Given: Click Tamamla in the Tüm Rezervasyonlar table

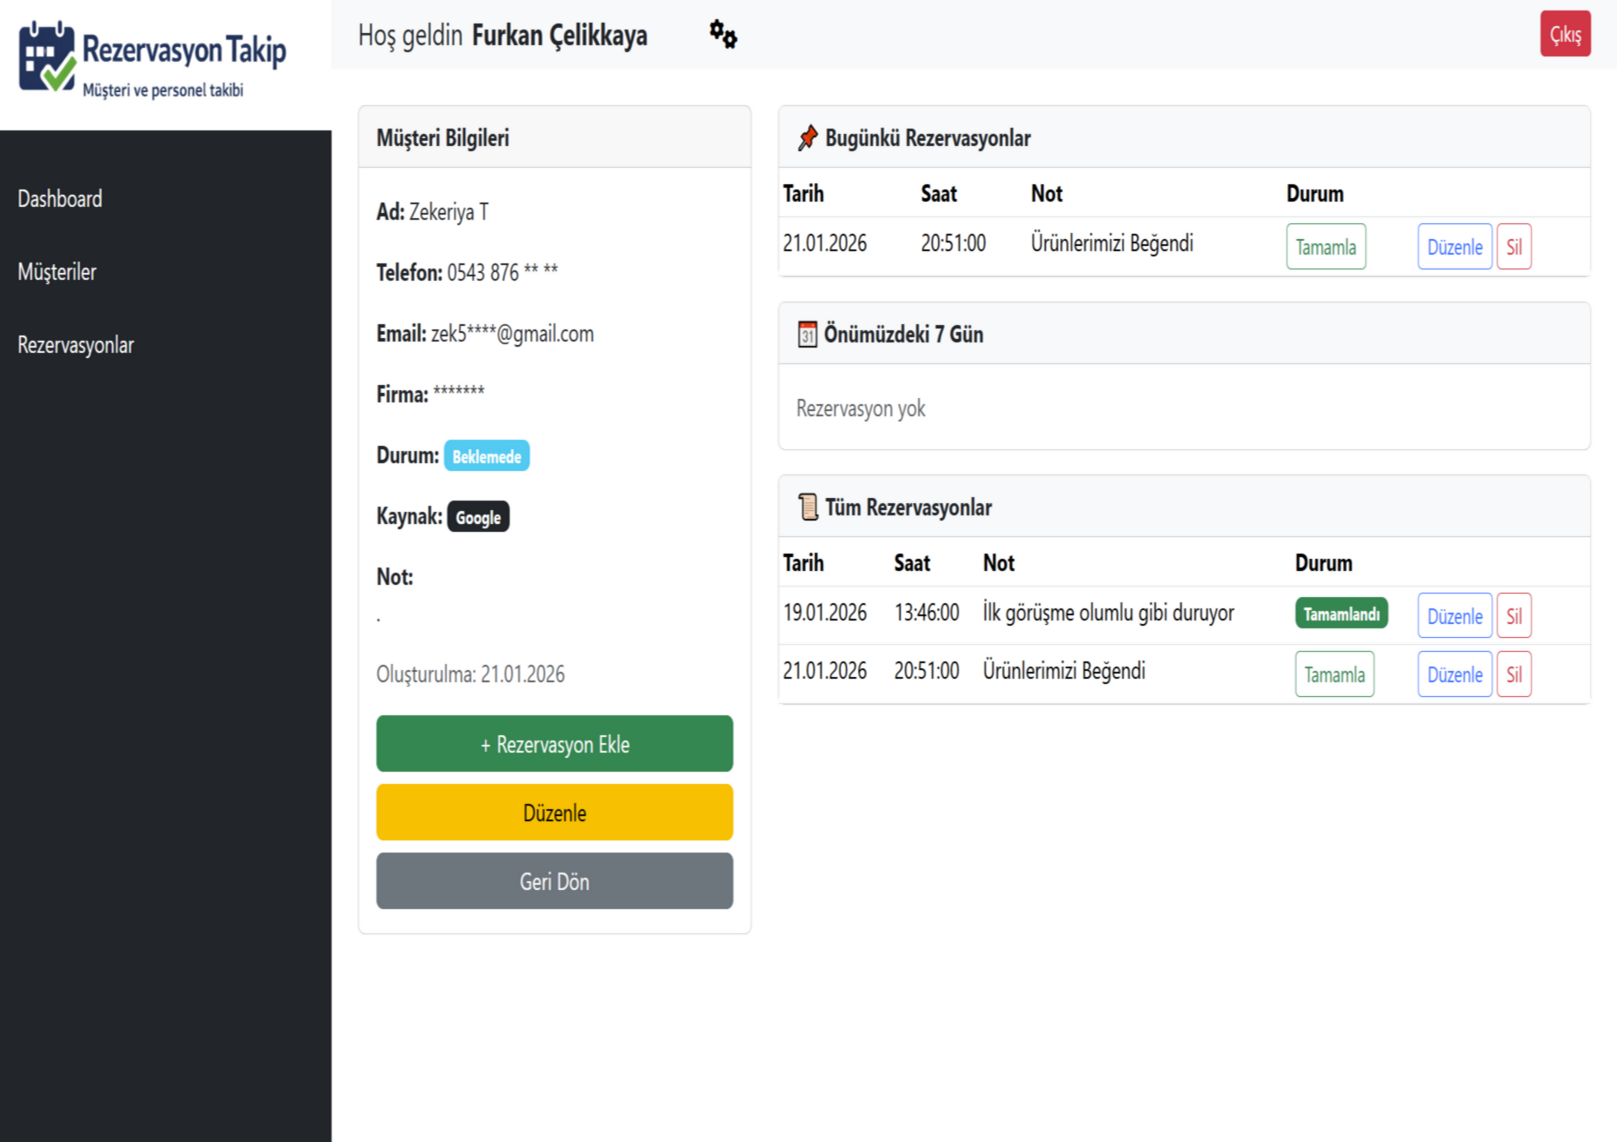Looking at the screenshot, I should 1334,674.
